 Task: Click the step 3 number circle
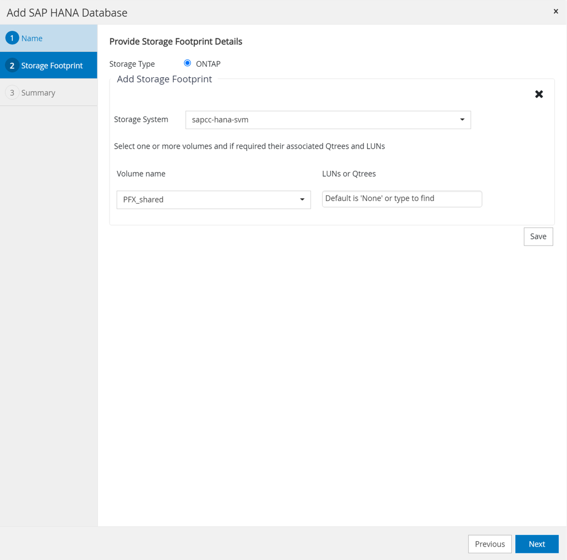click(x=12, y=92)
